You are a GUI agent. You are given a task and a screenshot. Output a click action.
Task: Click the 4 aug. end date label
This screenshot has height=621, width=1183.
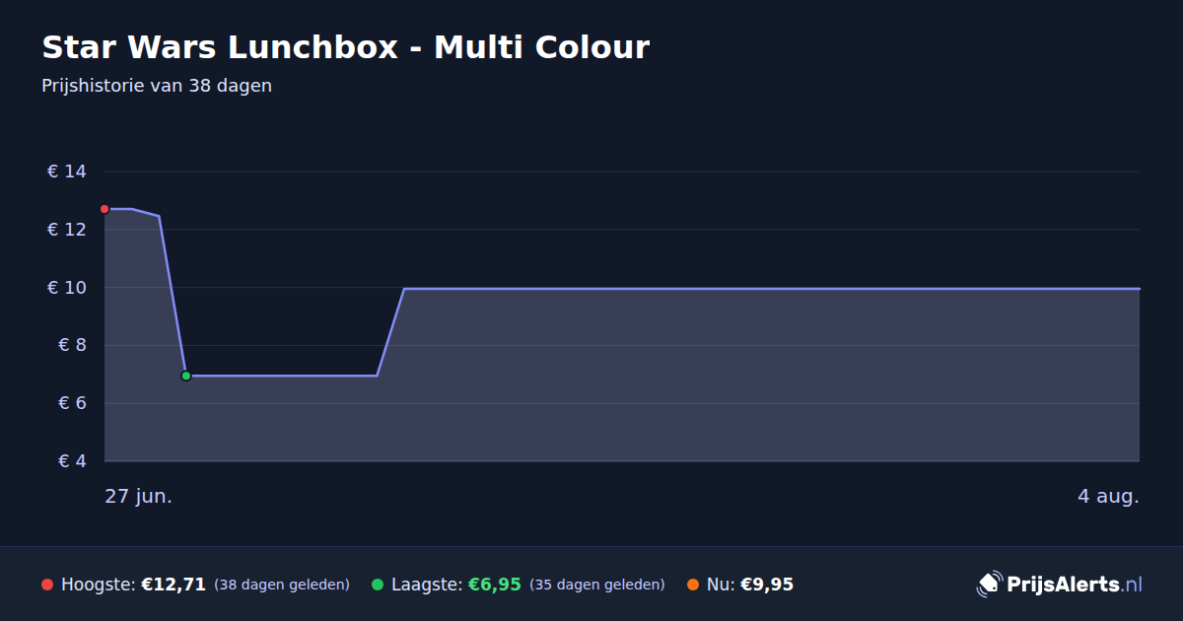[x=1108, y=496]
